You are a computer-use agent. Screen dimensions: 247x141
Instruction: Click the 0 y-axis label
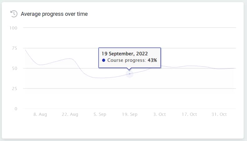(x=16, y=109)
